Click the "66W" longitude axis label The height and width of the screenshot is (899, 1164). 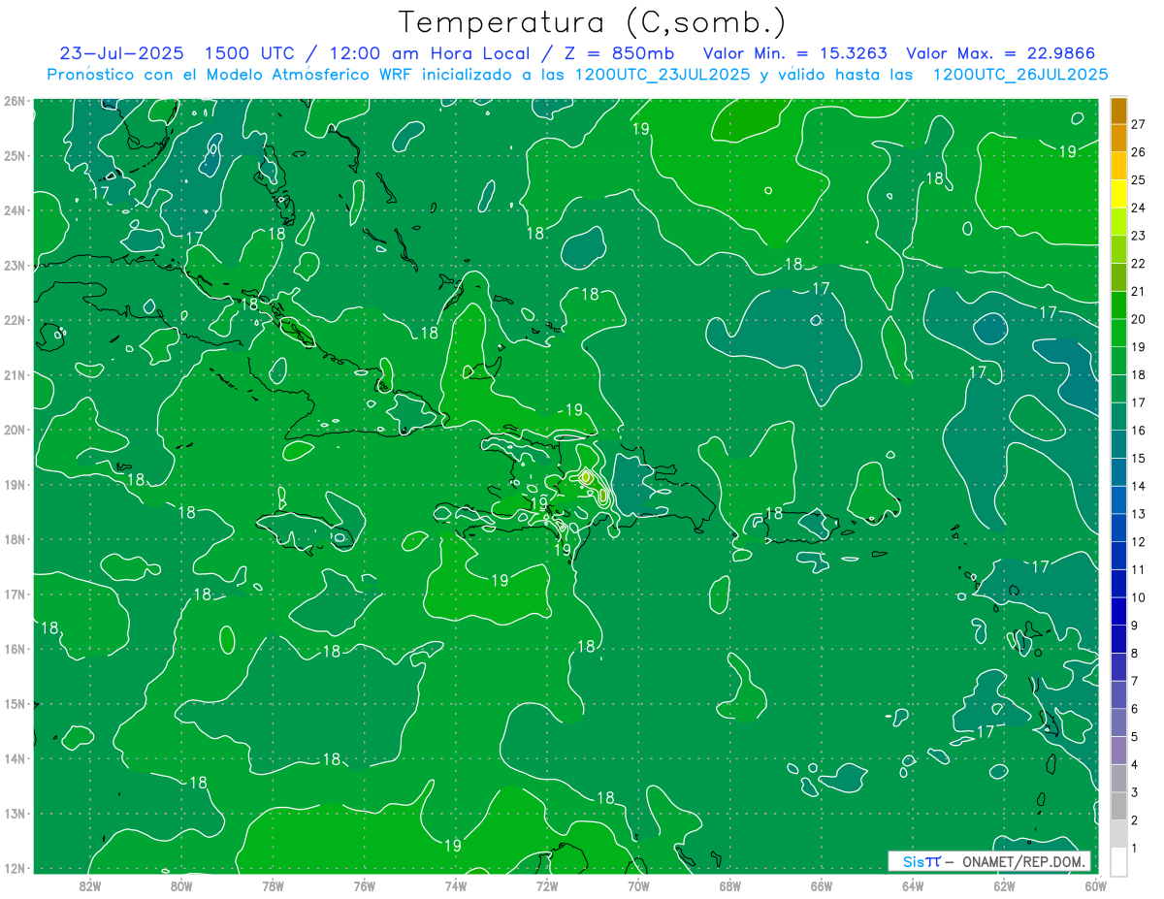(822, 885)
